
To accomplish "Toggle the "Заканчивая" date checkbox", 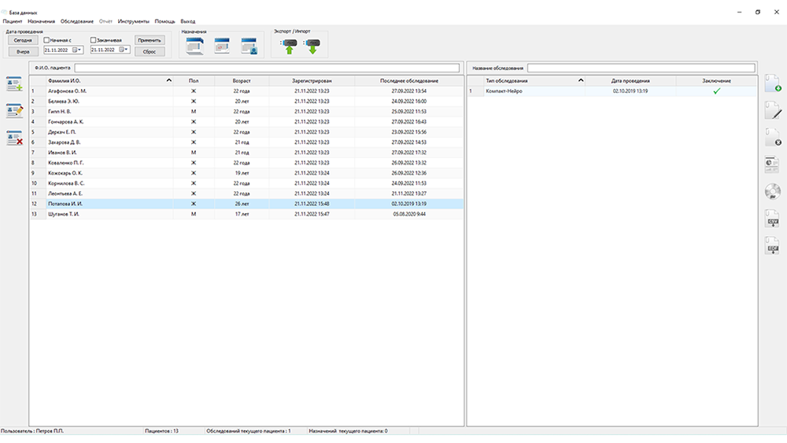I will pos(94,40).
